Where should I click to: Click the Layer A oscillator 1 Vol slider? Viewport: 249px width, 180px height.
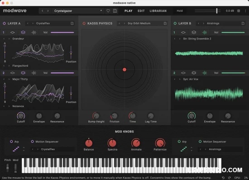point(62,33)
